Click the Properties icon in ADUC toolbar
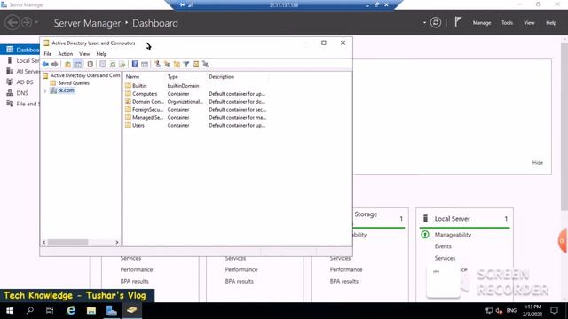The width and height of the screenshot is (568, 319). (x=103, y=65)
